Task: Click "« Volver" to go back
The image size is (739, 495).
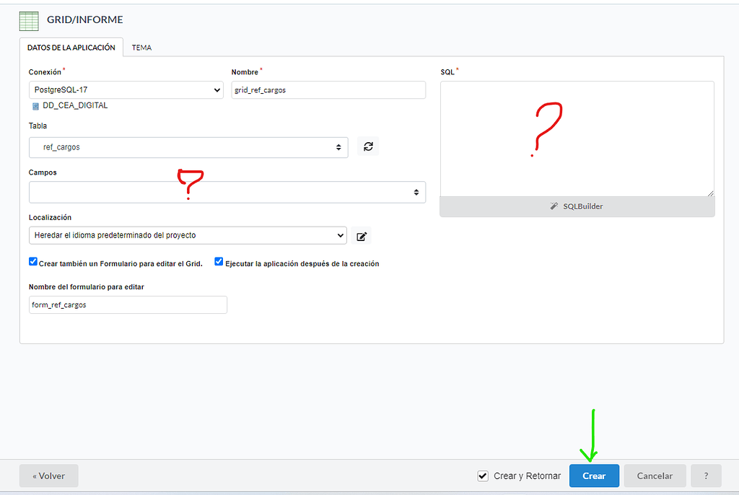Action: point(48,476)
